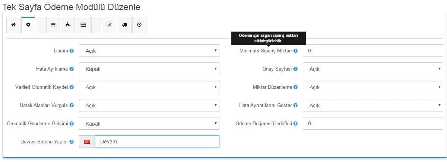Click help icon for Minimum Sipariş Miktarı
Viewport: 447px width, 162px height.
[x=295, y=51]
